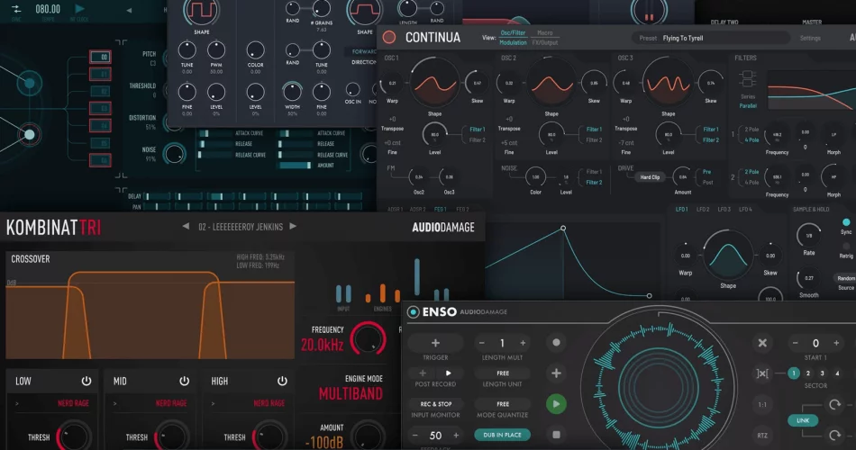The height and width of the screenshot is (450, 856).
Task: Switch Continua view to Macro
Action: point(545,32)
